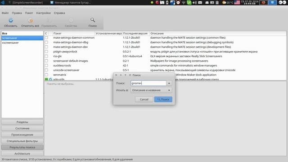288x162 pixels.
Task: Close the Поиск dialog with X
Action: (x=116, y=75)
